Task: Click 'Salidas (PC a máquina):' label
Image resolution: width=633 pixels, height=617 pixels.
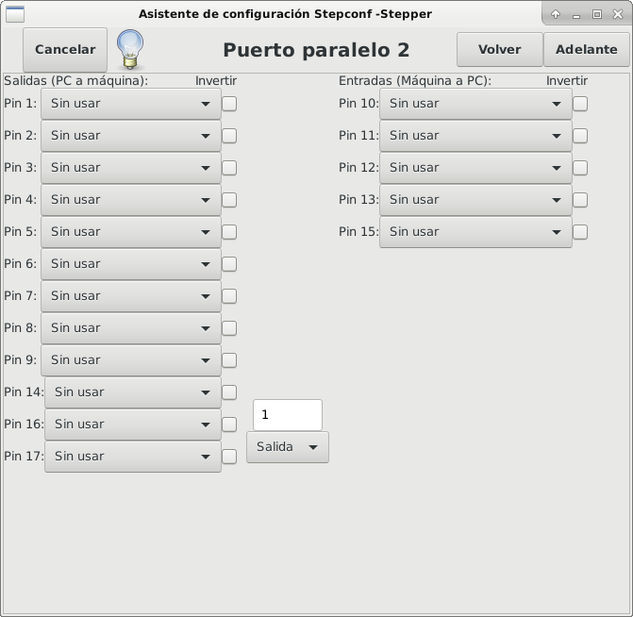Action: 75,81
